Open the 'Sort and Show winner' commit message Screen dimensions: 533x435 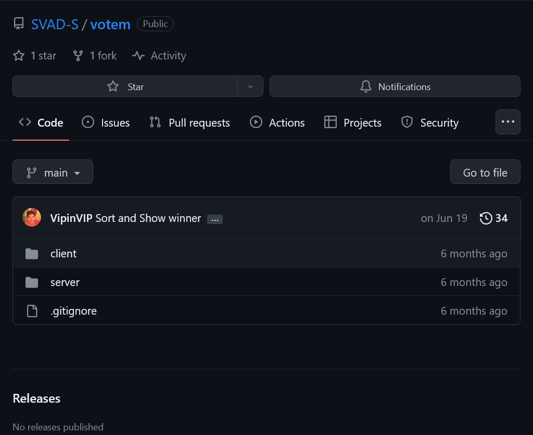point(148,218)
